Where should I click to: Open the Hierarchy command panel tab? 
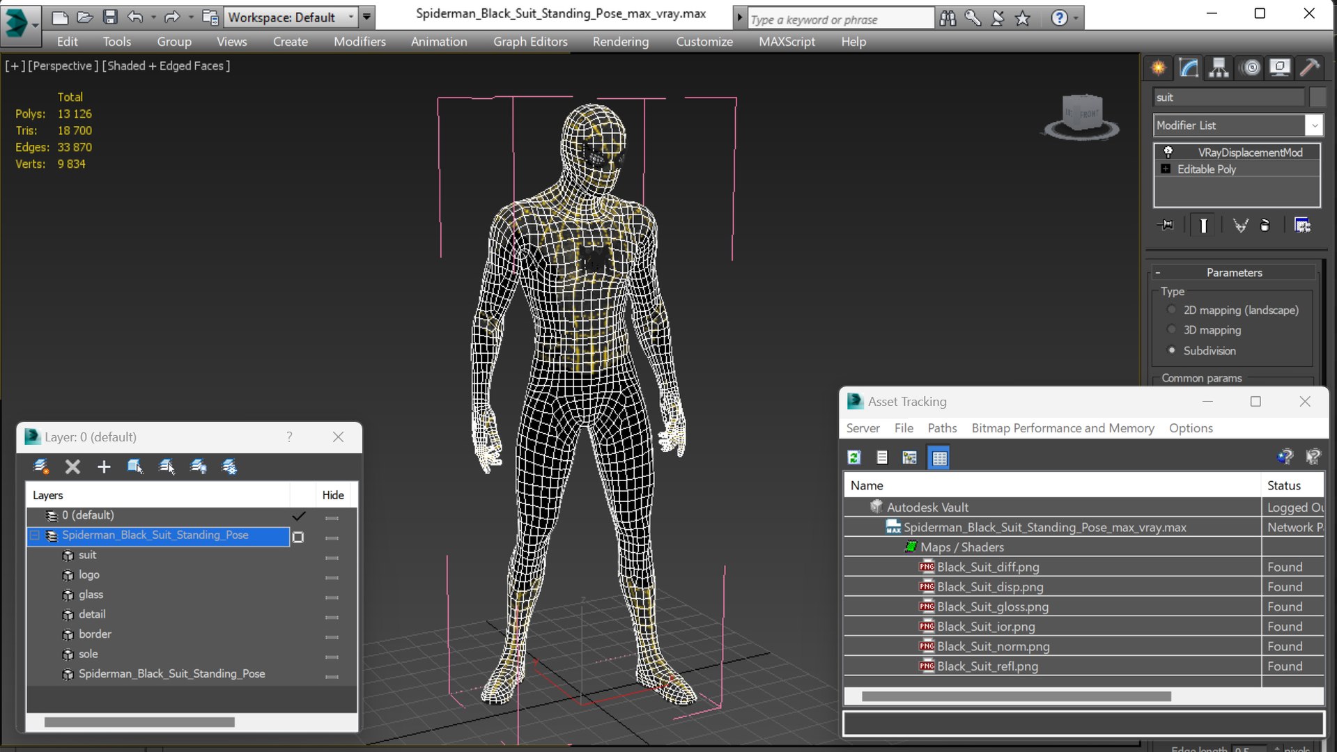pos(1219,68)
